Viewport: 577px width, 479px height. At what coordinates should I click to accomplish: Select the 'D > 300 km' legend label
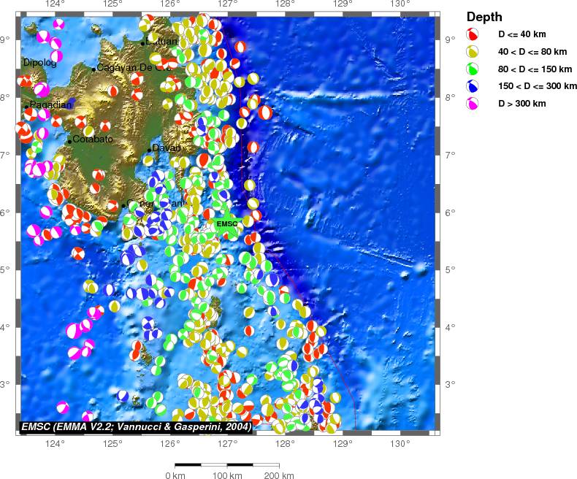click(x=522, y=104)
